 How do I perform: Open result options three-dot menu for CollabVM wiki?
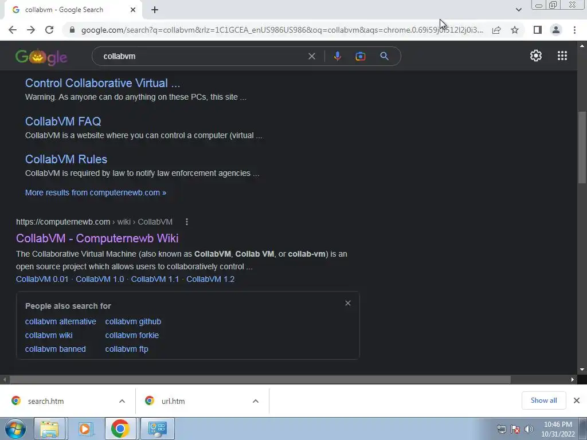pyautogui.click(x=187, y=222)
